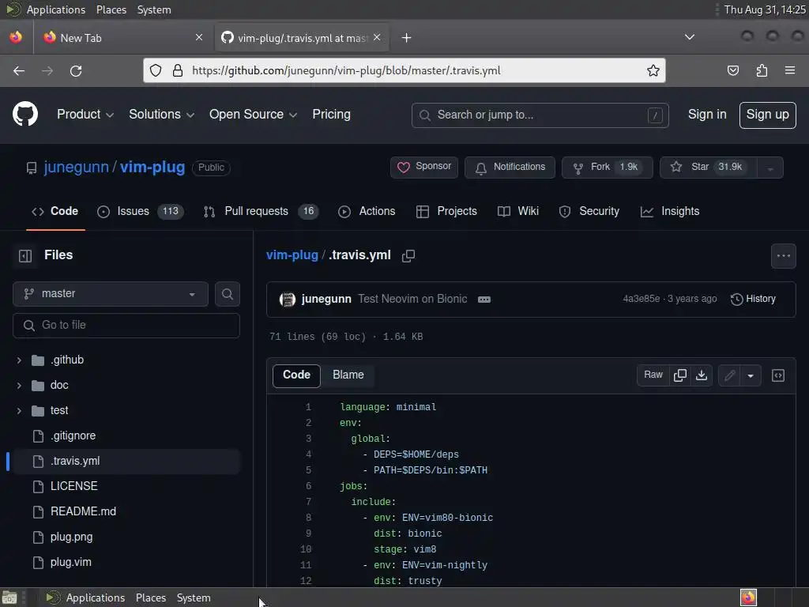The width and height of the screenshot is (809, 607).
Task: Open the Firefox hamburger menu
Action: pos(789,70)
